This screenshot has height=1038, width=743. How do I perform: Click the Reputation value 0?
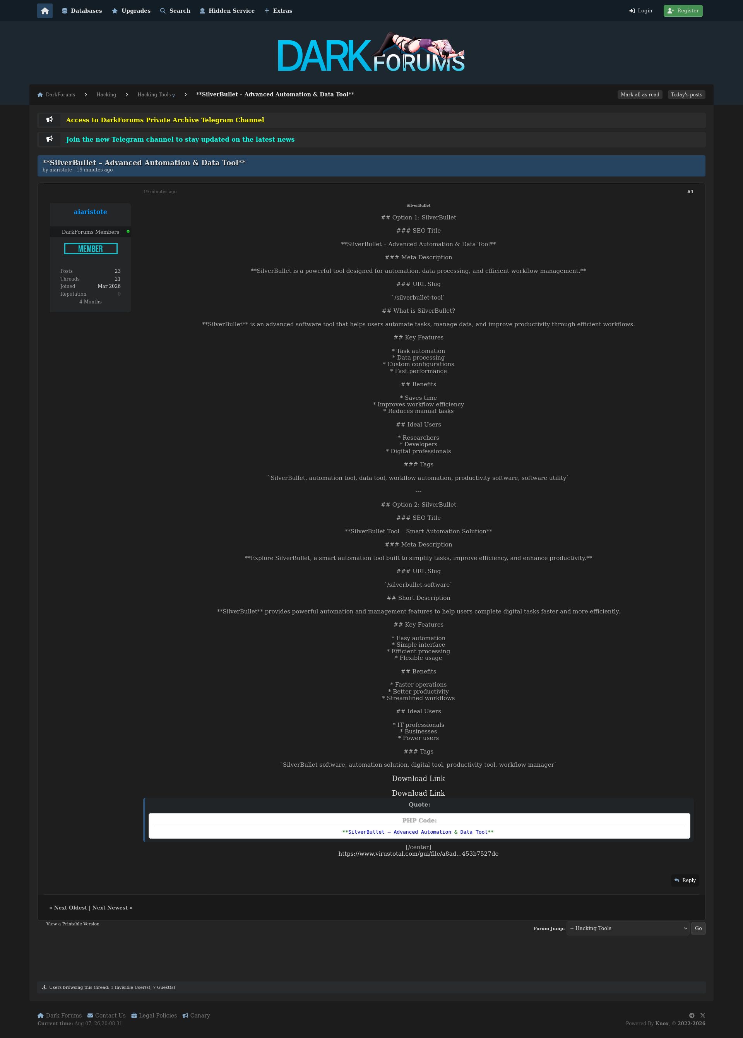(119, 294)
